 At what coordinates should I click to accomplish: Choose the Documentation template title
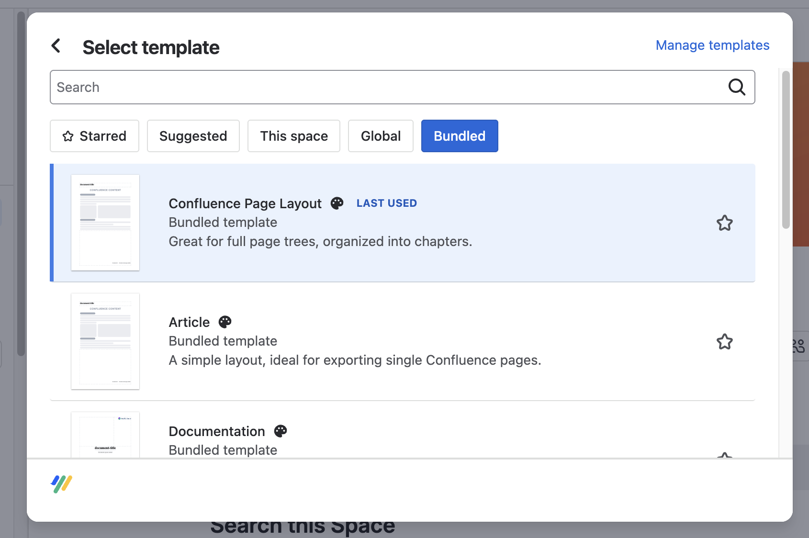(217, 431)
